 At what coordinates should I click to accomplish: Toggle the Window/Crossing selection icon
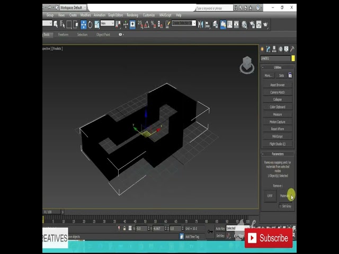click(76, 24)
